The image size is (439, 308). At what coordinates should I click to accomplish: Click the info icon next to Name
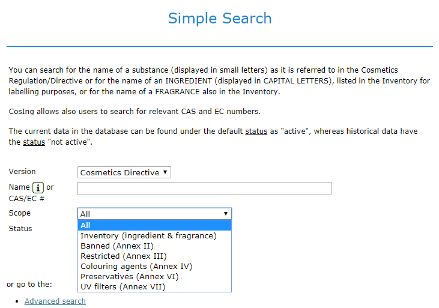[38, 187]
